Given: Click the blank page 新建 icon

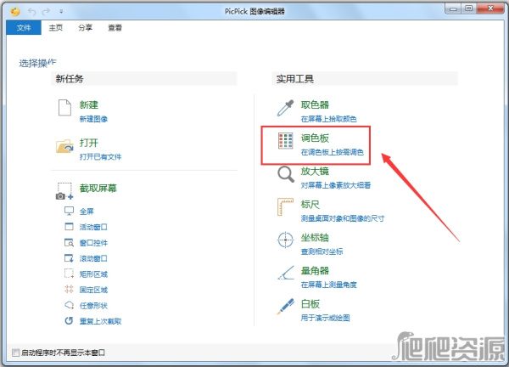Looking at the screenshot, I should [64, 108].
